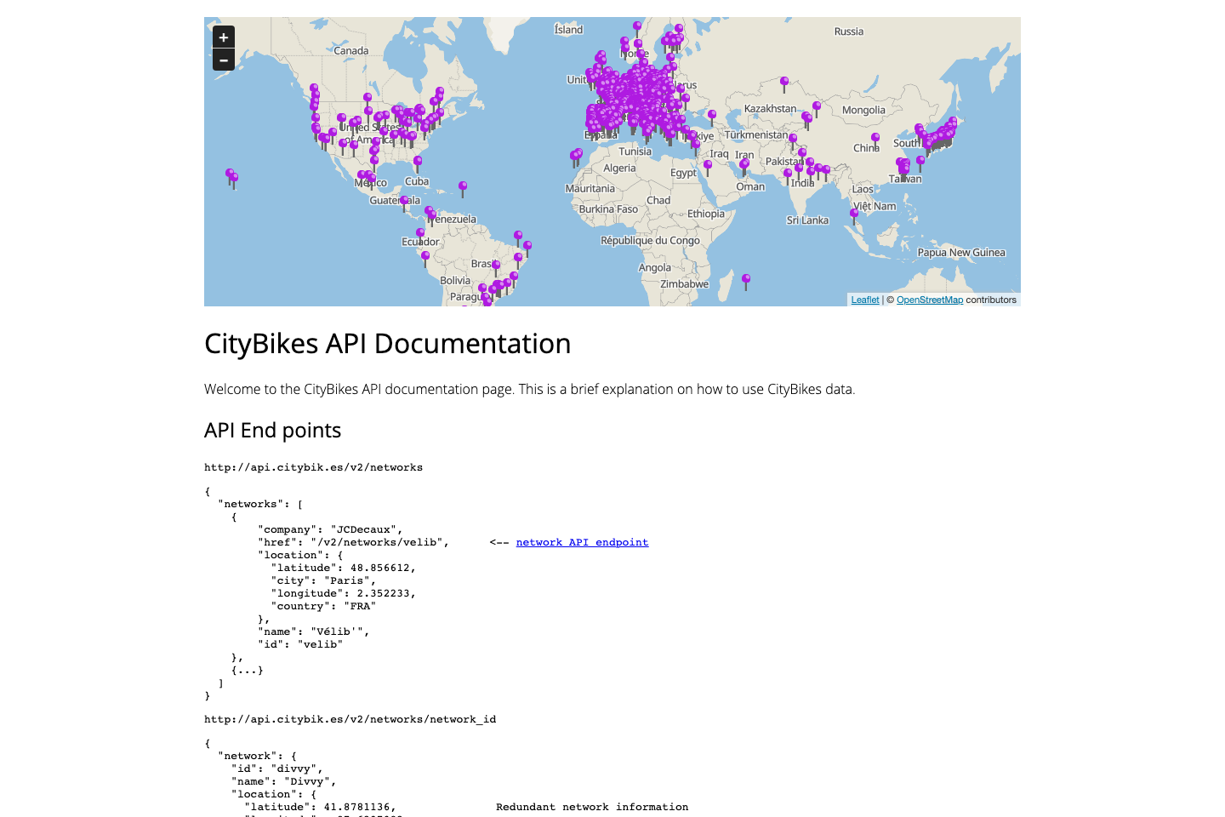This screenshot has height=817, width=1225.
Task: Click the networks endpoint URL text
Action: click(x=313, y=467)
